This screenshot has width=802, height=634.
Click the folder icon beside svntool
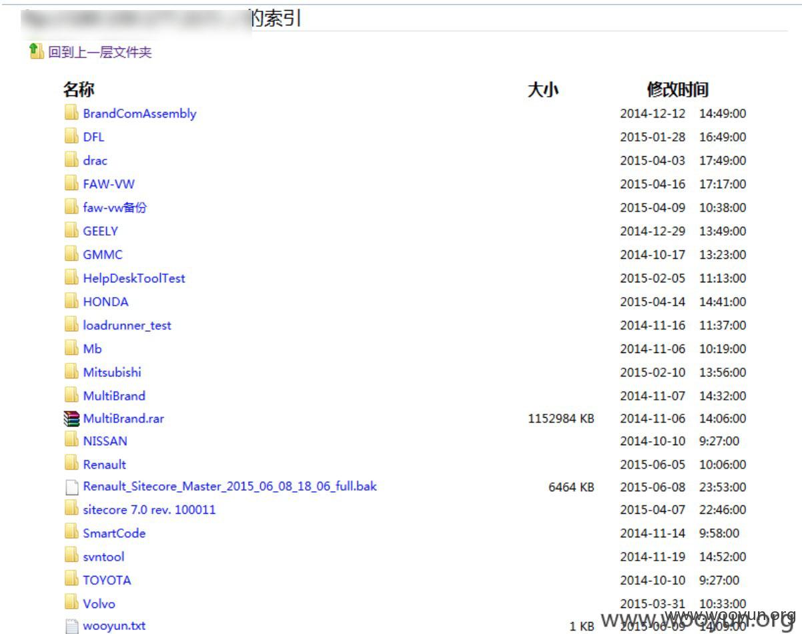point(71,556)
